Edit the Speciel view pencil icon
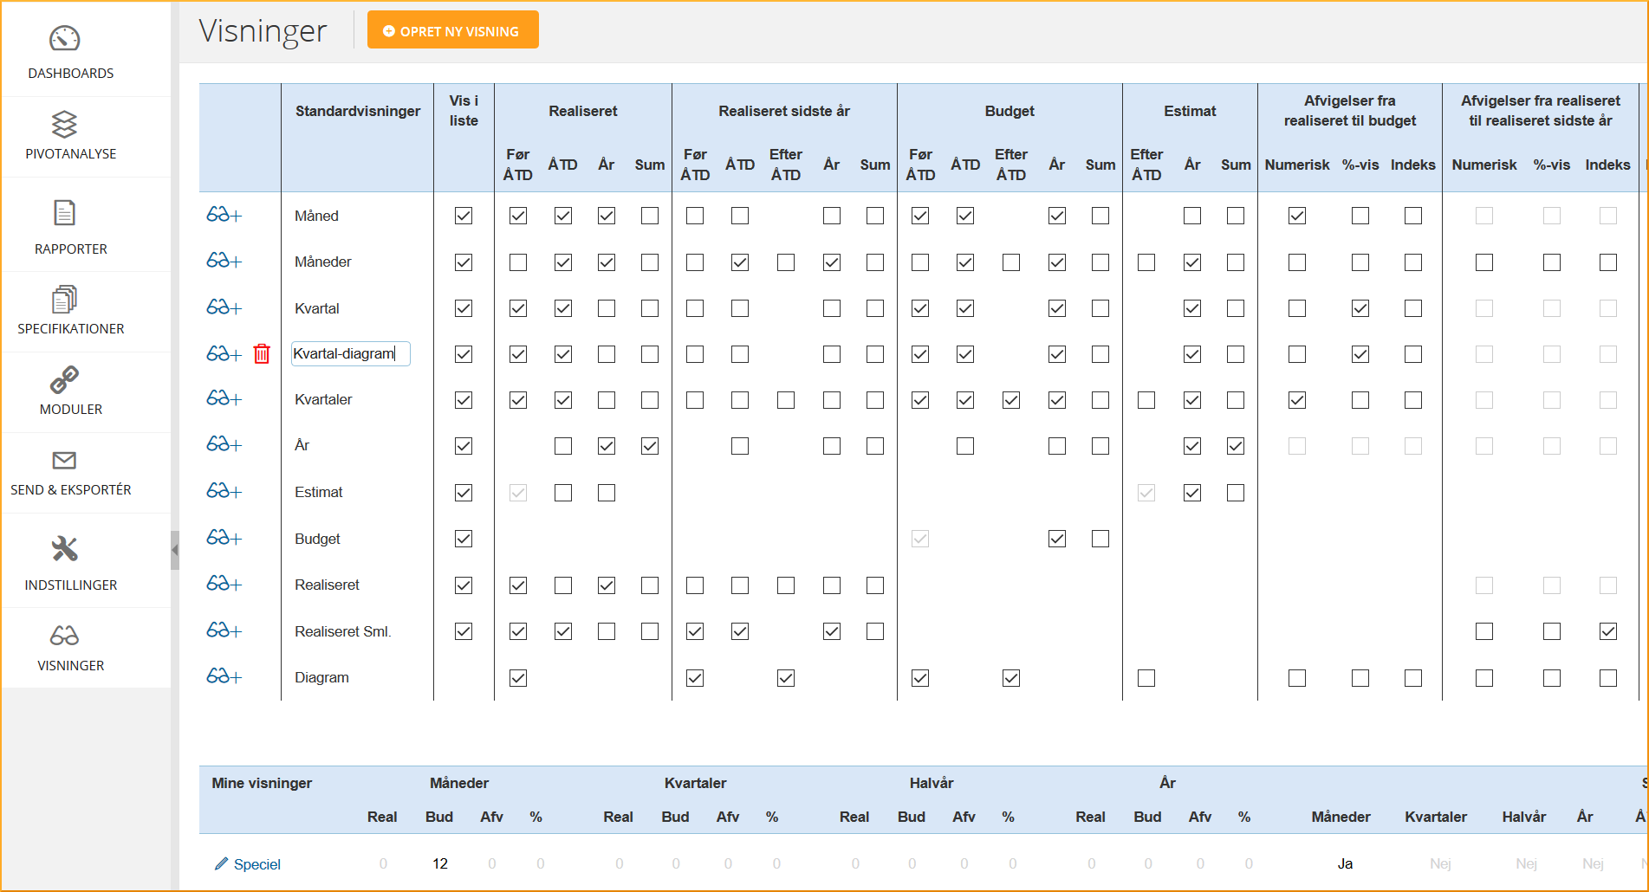The height and width of the screenshot is (892, 1649). [222, 863]
